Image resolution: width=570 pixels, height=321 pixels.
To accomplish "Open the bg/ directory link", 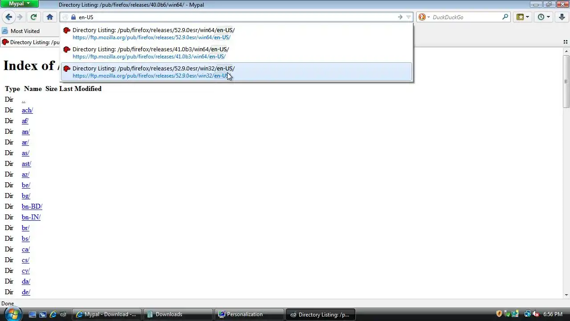I will tap(26, 196).
